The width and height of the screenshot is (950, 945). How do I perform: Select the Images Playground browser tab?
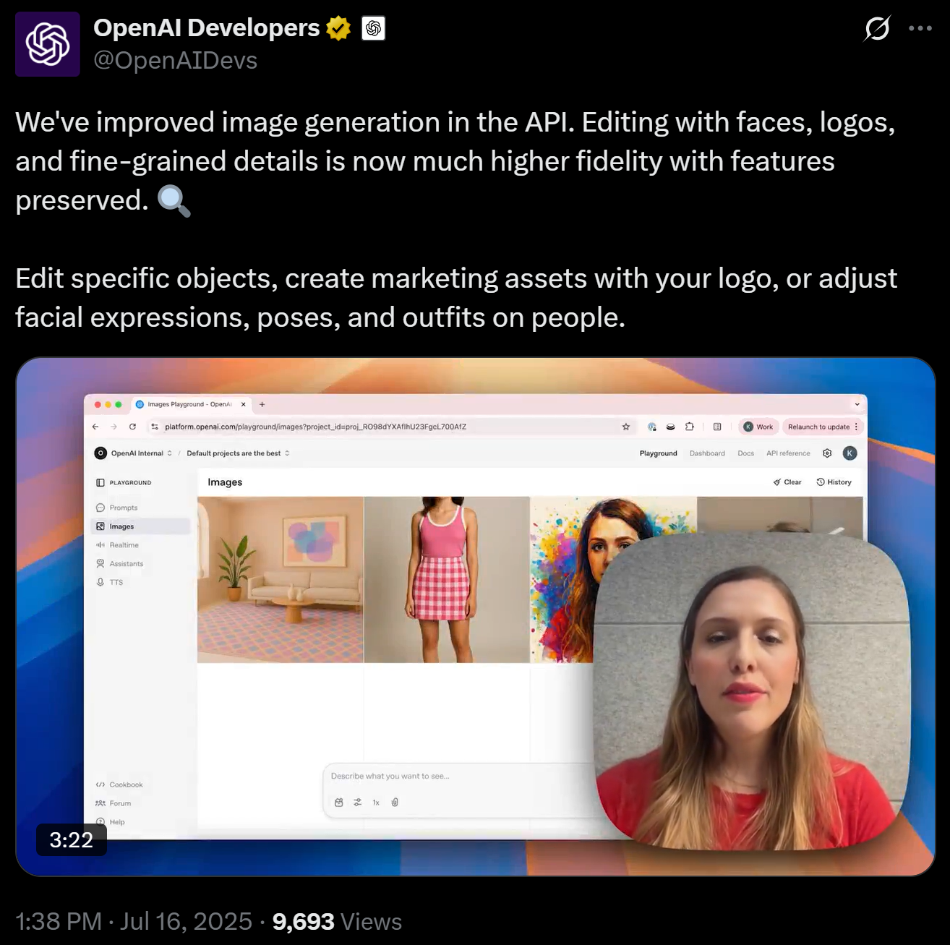(191, 404)
